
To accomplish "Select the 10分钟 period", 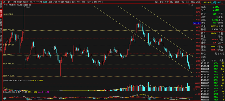I will point(61,2).
